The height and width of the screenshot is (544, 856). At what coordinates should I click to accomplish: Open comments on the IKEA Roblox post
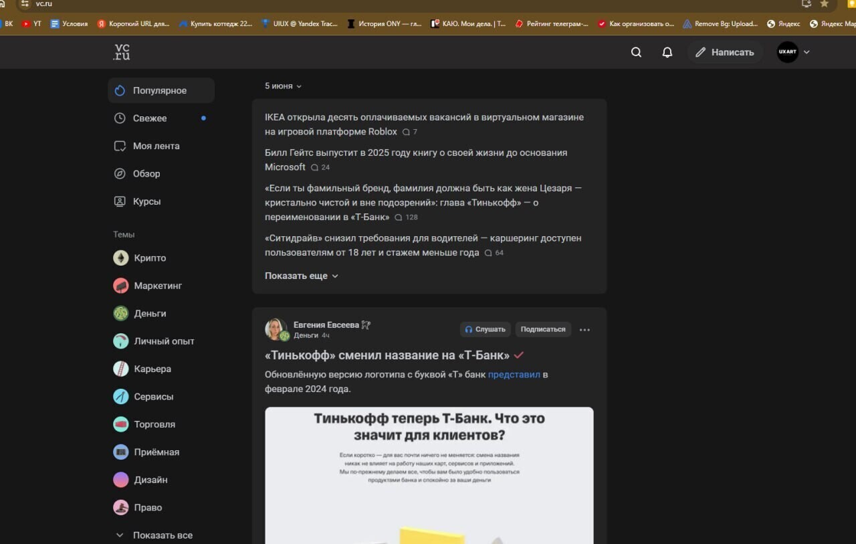409,132
